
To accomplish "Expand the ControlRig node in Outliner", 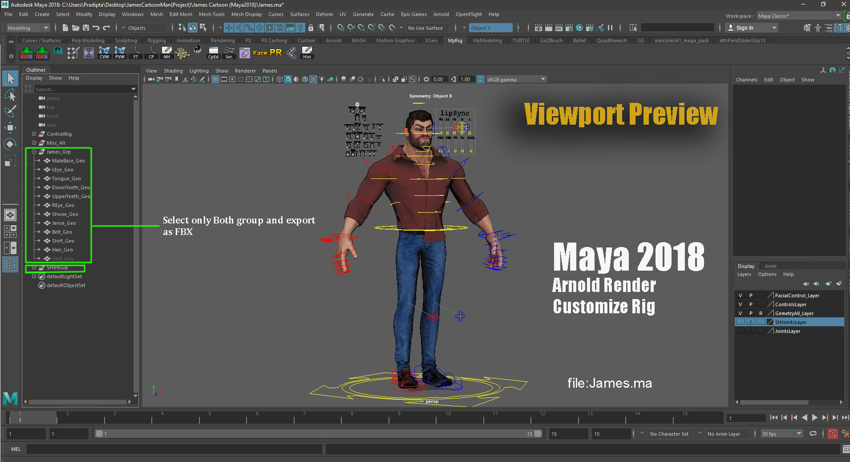I will coord(34,134).
